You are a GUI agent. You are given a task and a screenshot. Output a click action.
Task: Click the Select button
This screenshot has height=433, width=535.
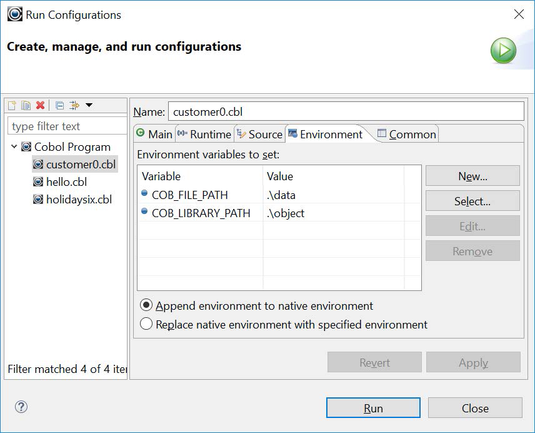tap(472, 201)
